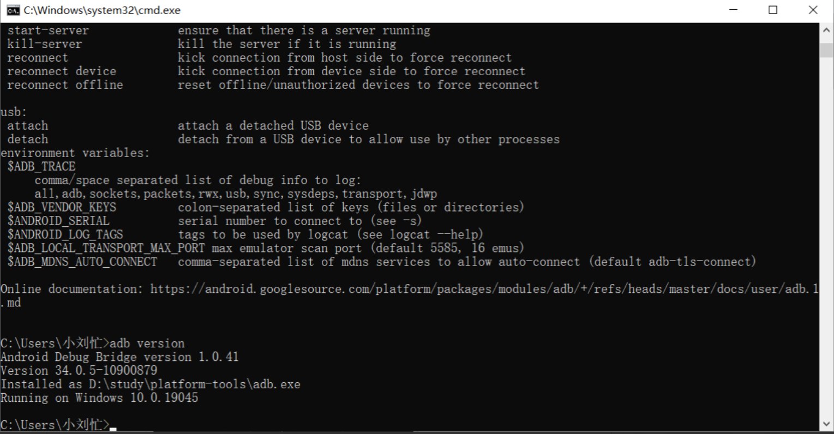Maximize the command prompt window
This screenshot has height=434, width=834.
(x=773, y=10)
